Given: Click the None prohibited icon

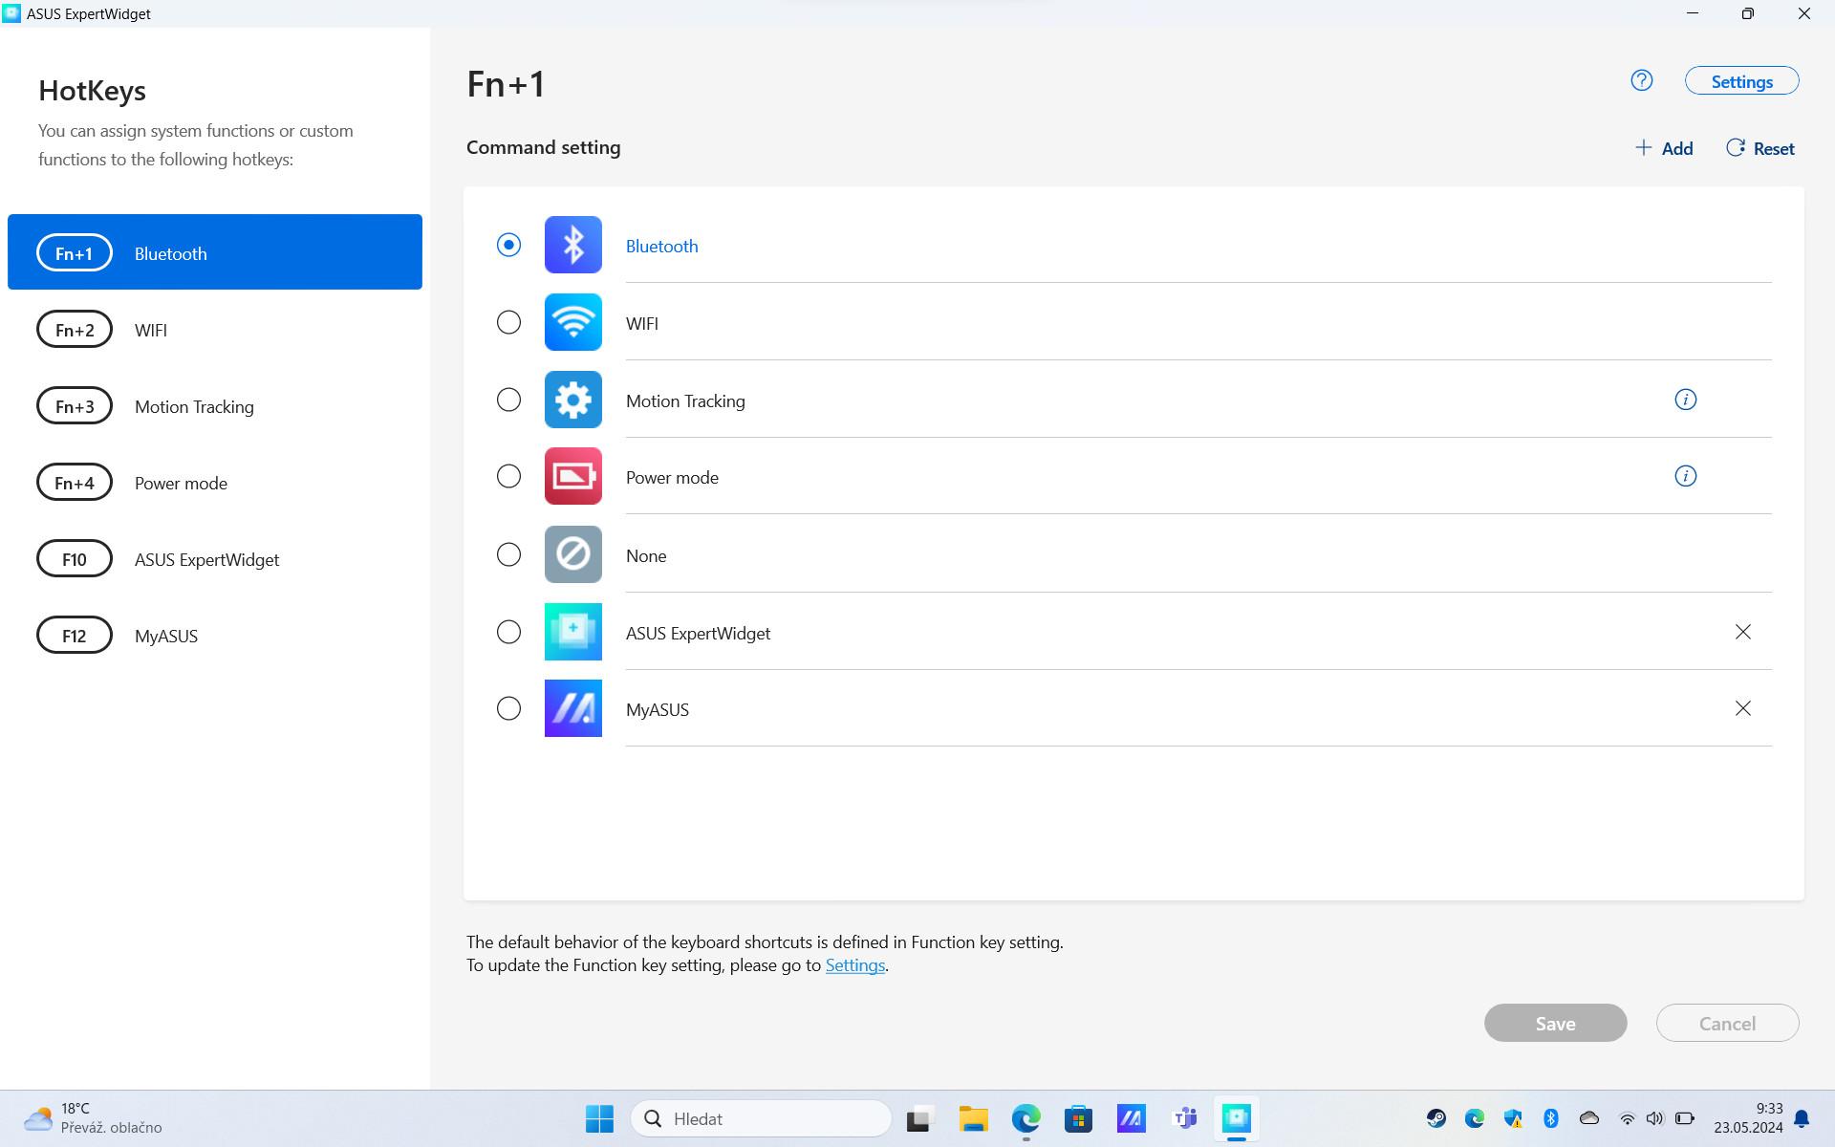Looking at the screenshot, I should [573, 554].
